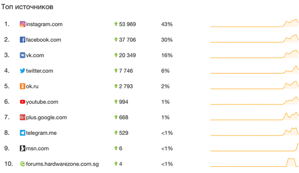299x173 pixels.
Task: Open the instagram.com source link
Action: [44, 24]
